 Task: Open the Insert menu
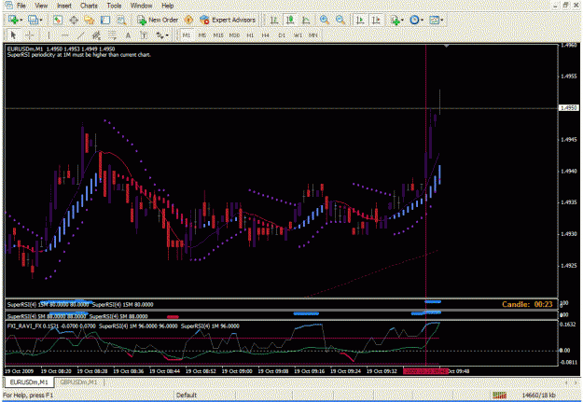point(64,6)
